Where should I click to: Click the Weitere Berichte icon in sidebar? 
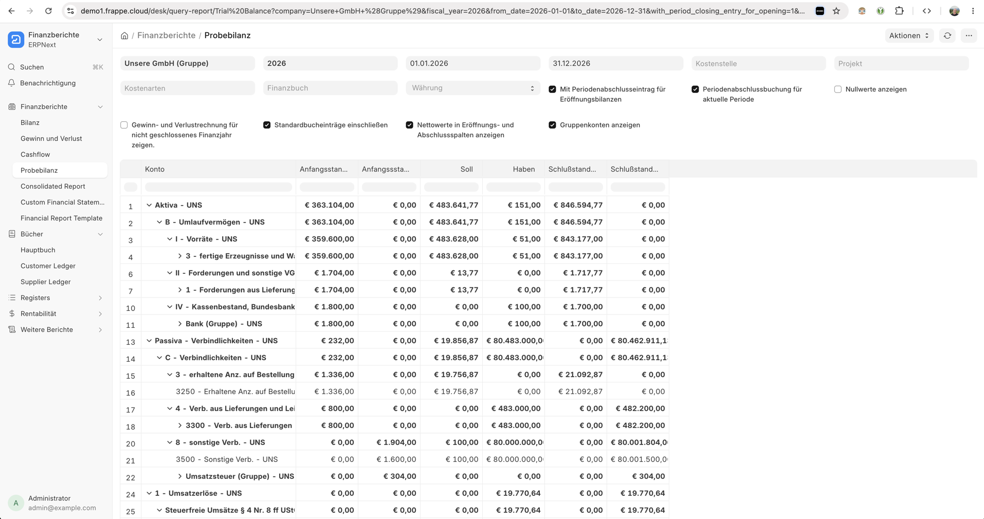(x=12, y=329)
